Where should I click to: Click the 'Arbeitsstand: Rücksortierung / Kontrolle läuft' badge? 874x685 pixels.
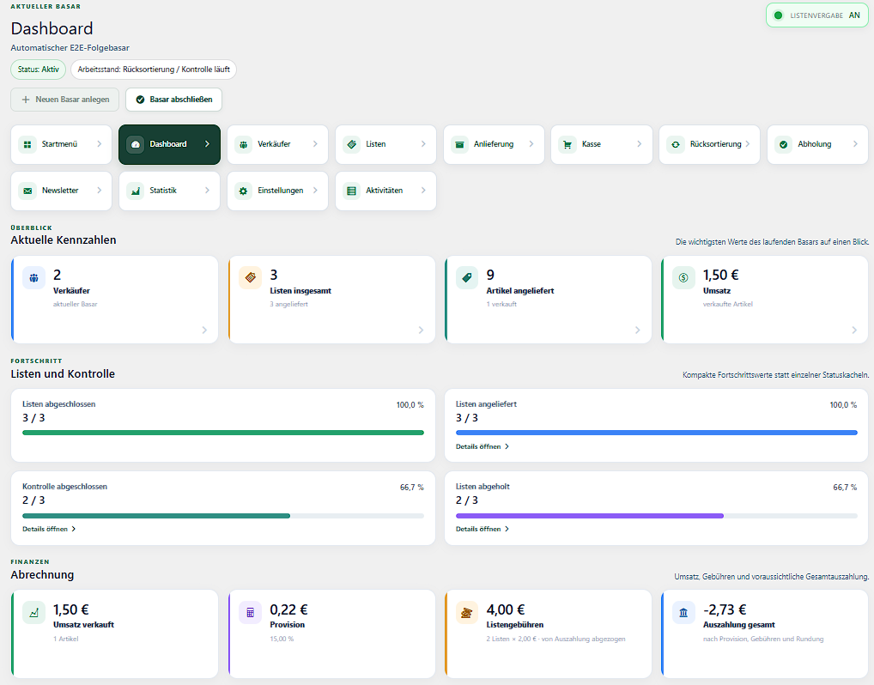154,70
